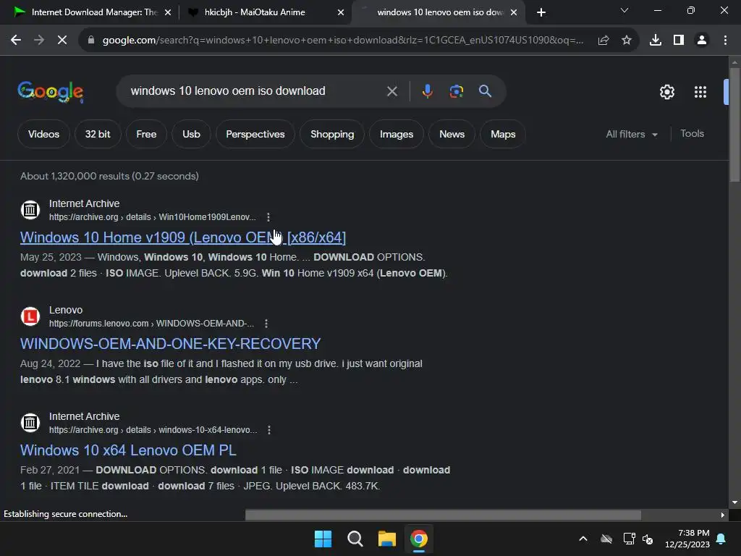
Task: Click Chrome icon in taskbar
Action: coord(419,539)
